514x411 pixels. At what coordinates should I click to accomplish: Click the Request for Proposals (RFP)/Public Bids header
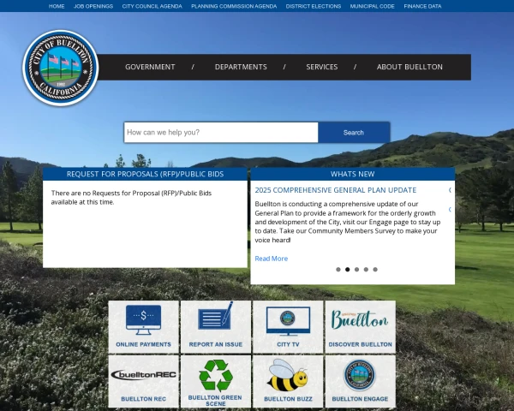pos(146,174)
